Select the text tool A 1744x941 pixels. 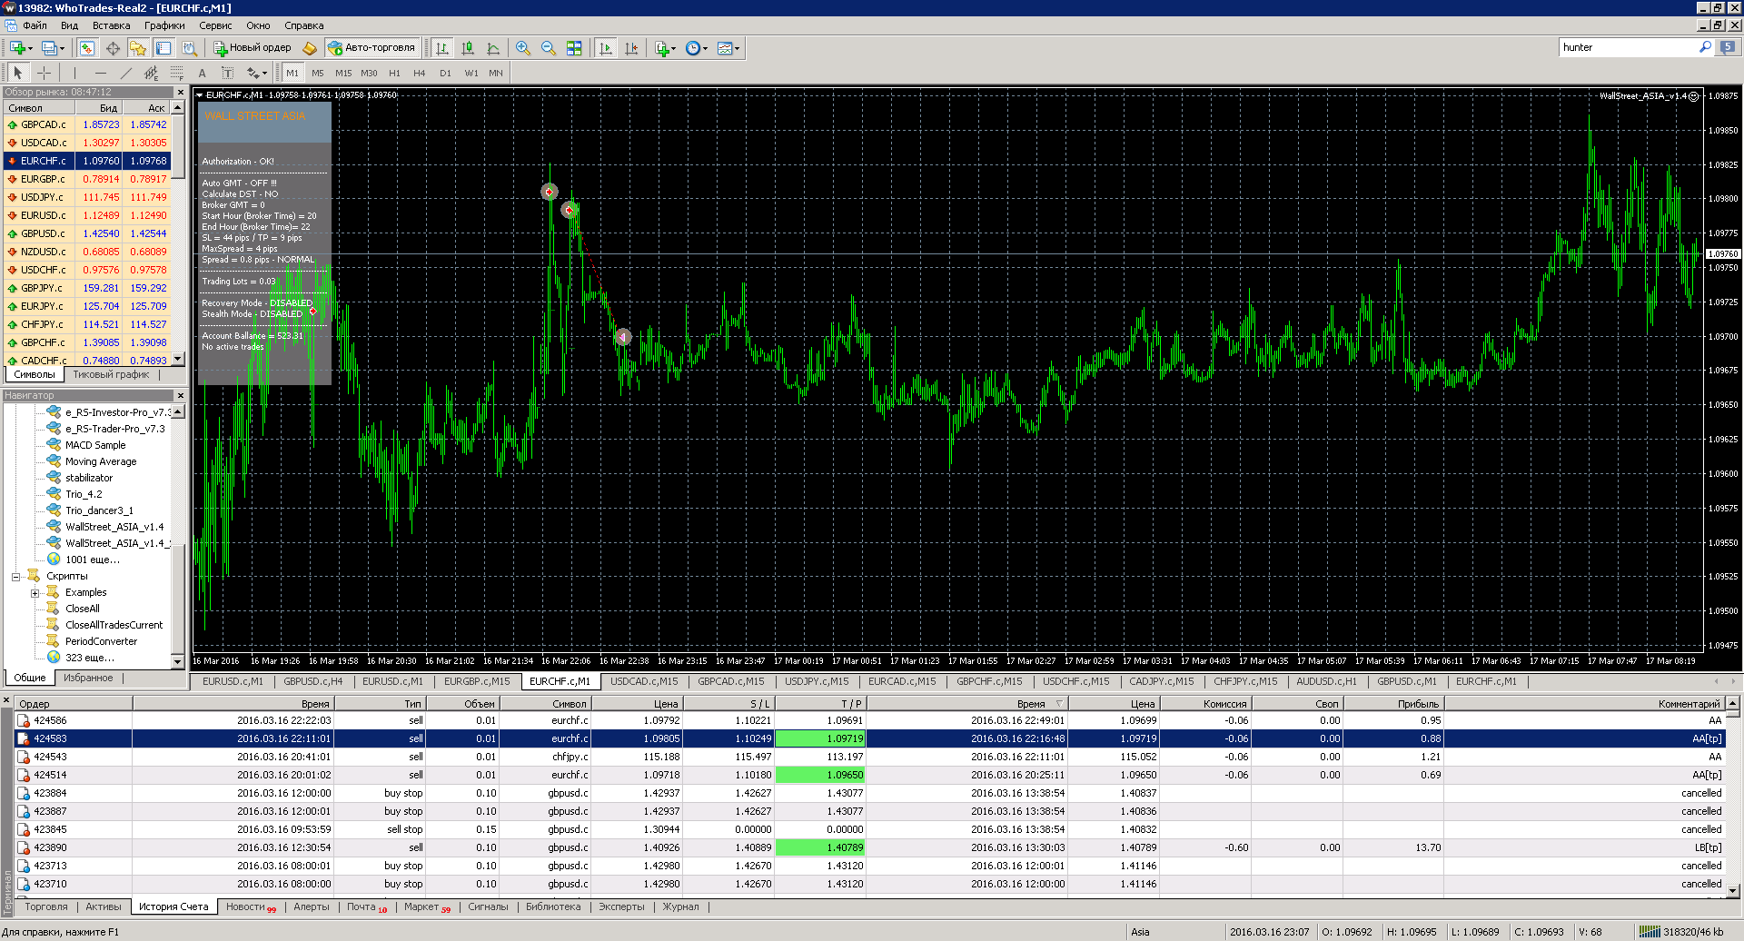202,73
